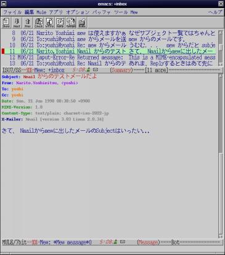Click the Next message arrow icon
Screen dimensions: 225x255
pos(17,23)
